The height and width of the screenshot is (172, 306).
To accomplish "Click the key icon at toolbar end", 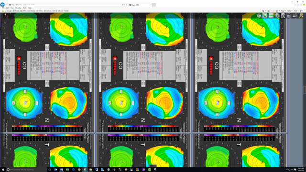I will 301,15.
